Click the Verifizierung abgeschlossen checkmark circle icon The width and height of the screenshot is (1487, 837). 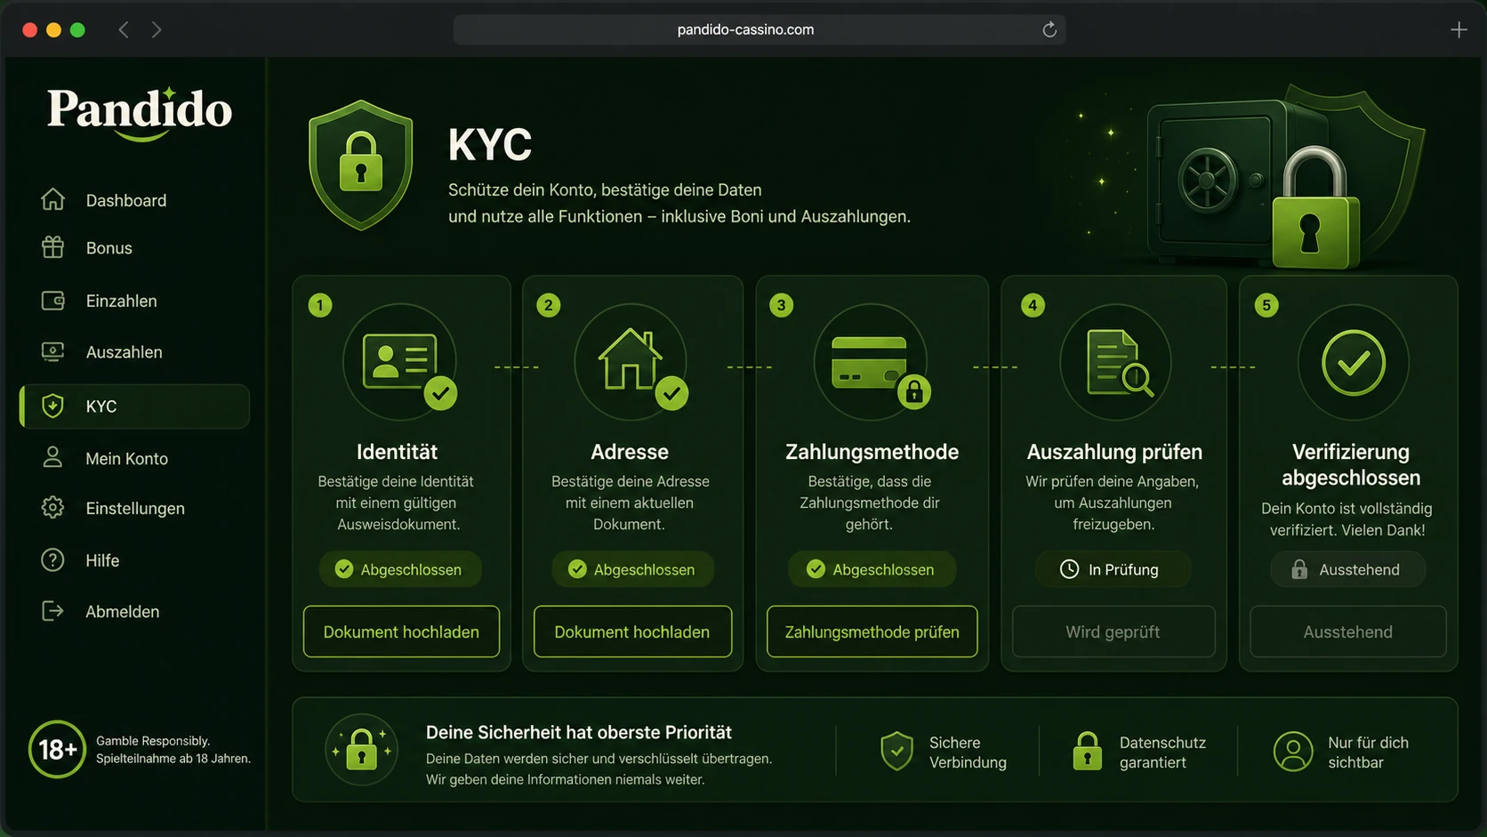click(1353, 363)
